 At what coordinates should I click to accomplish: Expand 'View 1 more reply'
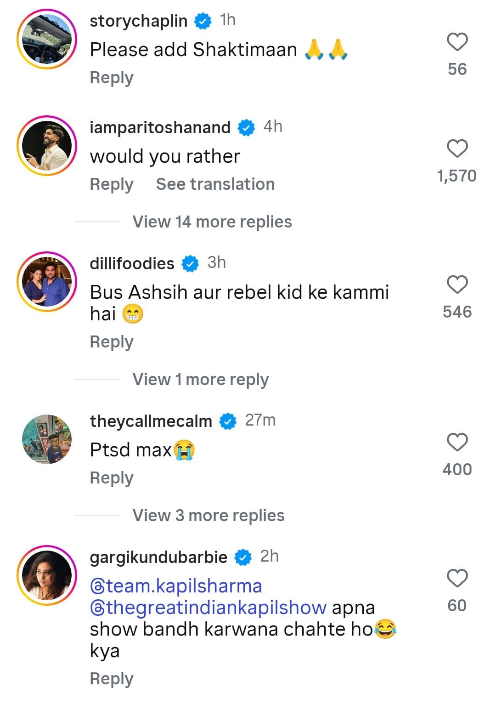coord(200,380)
